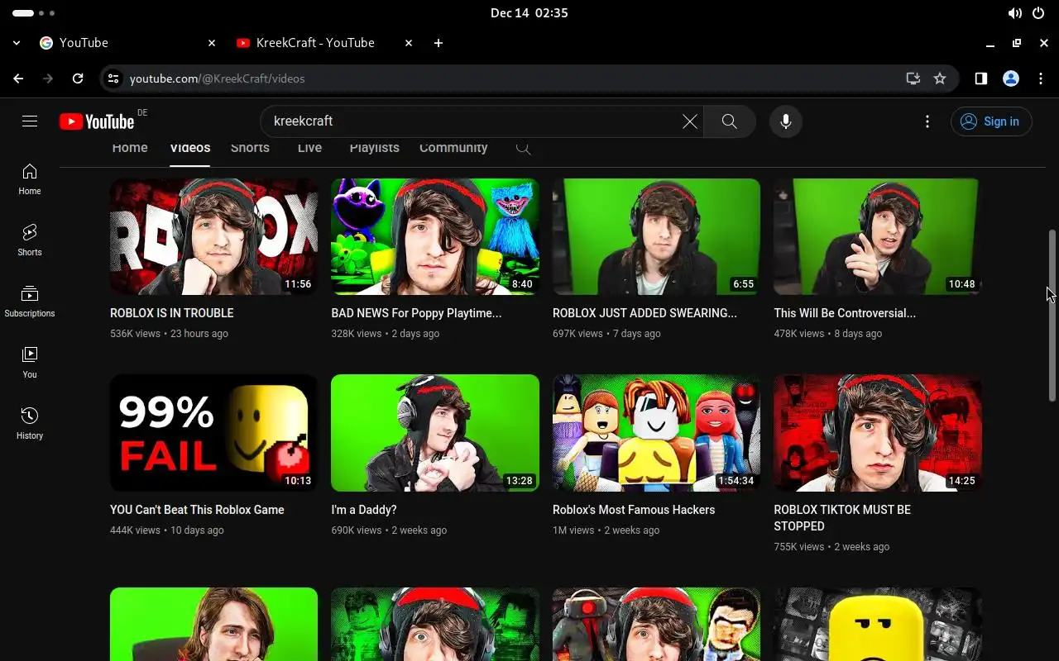Open the 10:48 video thumbnail
Screen dimensions: 1059x661
[x=877, y=236]
